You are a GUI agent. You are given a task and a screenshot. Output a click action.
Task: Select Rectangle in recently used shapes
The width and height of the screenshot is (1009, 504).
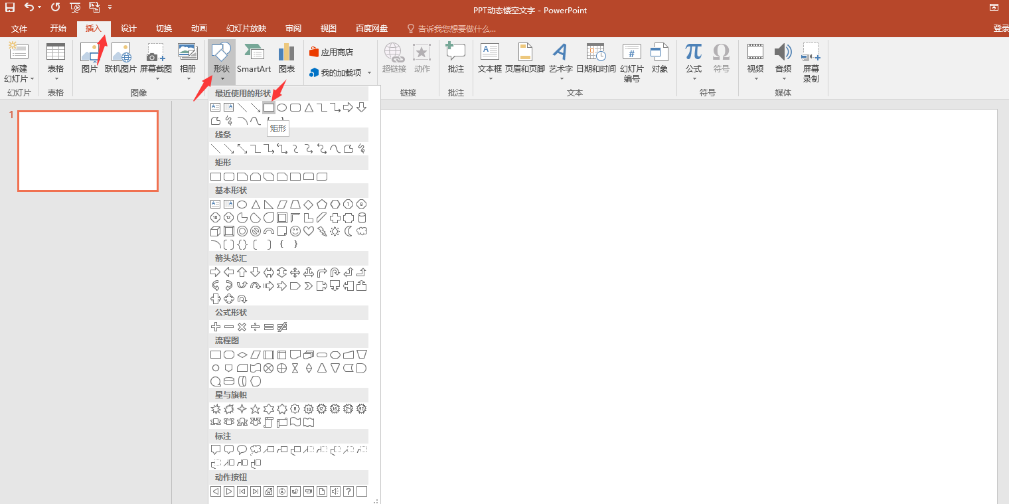268,108
